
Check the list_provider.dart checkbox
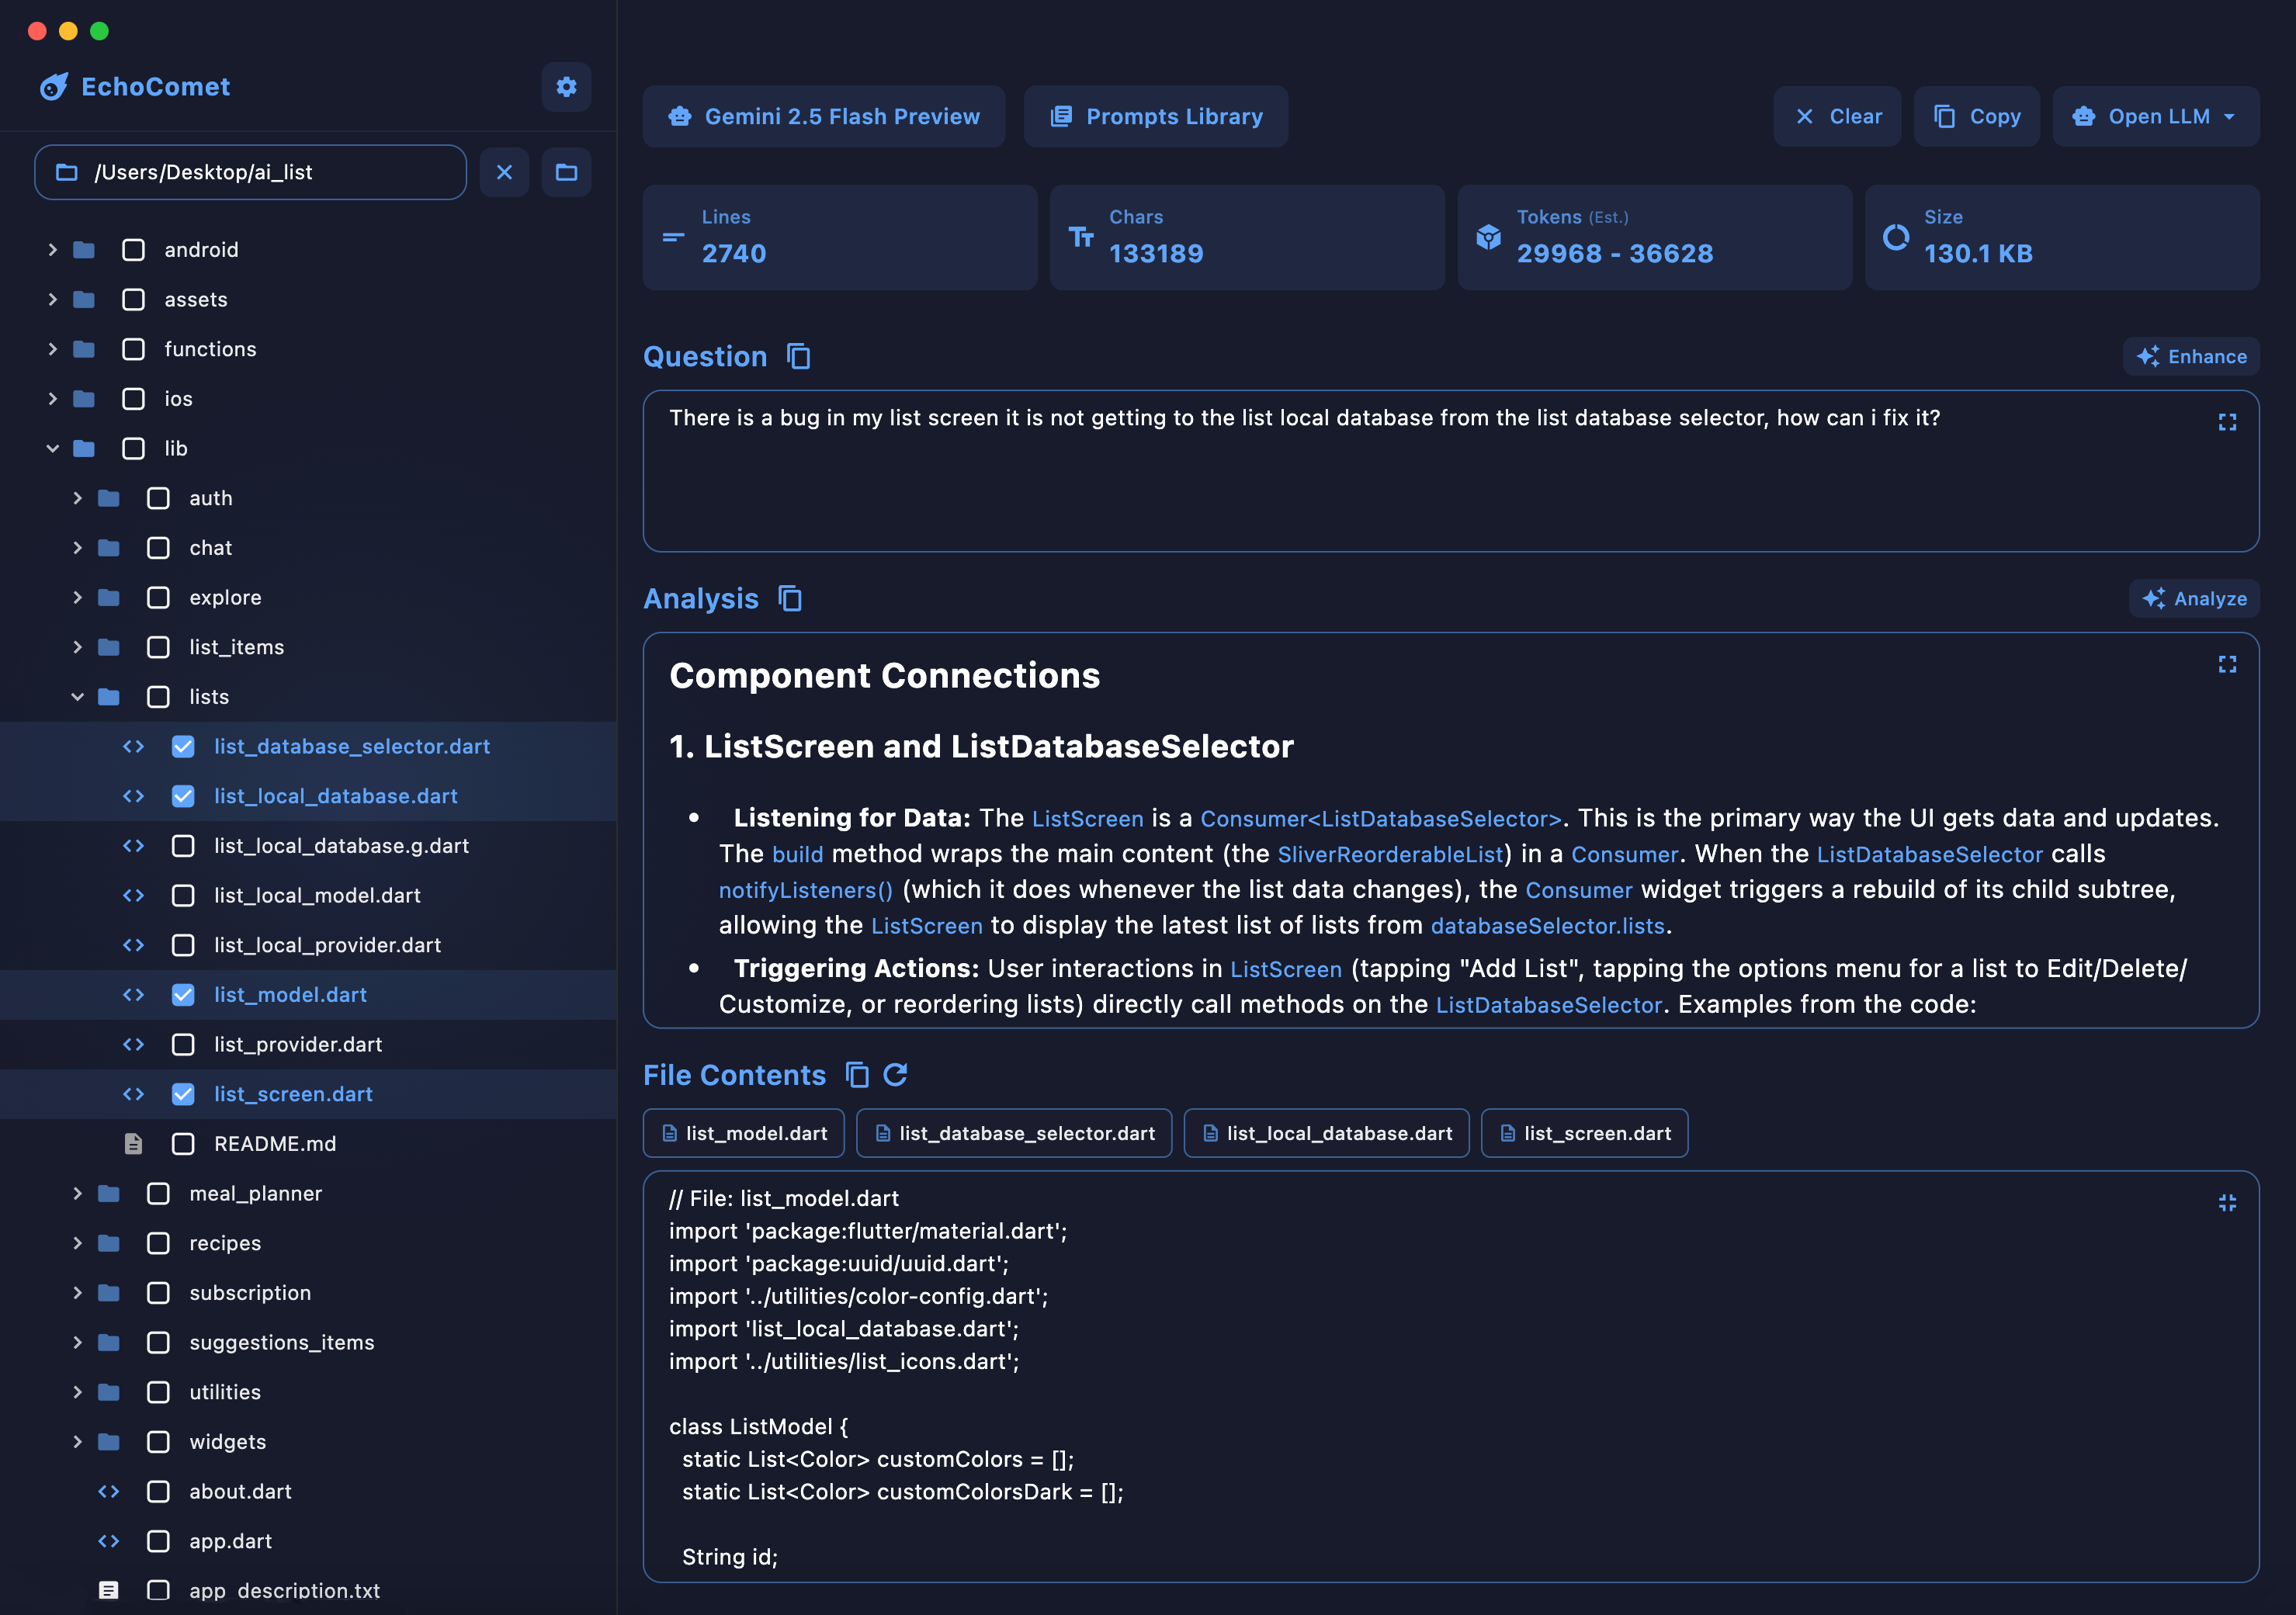click(183, 1044)
